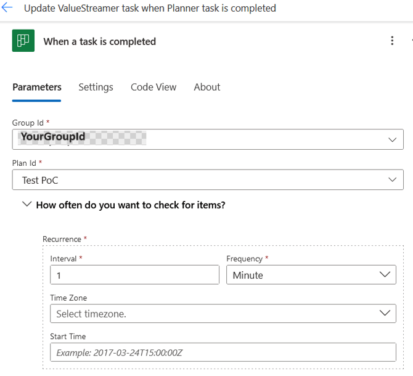Open the Frequency box showing Minute
The height and width of the screenshot is (376, 413).
(x=302, y=275)
